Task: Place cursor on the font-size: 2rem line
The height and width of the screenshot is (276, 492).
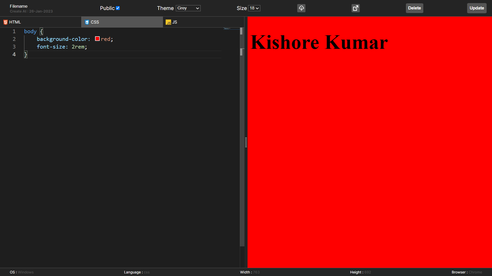Action: click(62, 47)
